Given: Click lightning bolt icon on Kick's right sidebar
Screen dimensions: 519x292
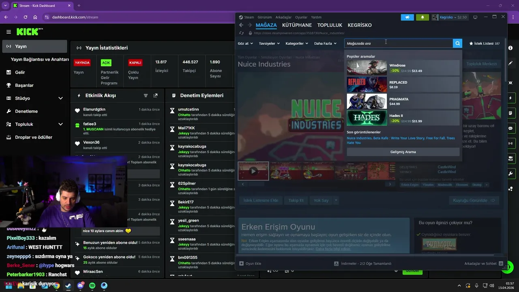Looking at the screenshot, I should (x=510, y=98).
